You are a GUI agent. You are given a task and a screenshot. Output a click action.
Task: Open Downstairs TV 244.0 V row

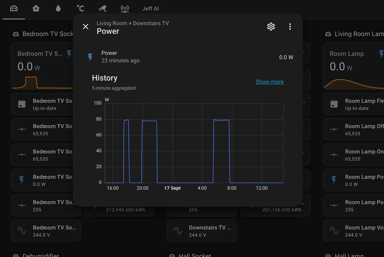pos(202,231)
